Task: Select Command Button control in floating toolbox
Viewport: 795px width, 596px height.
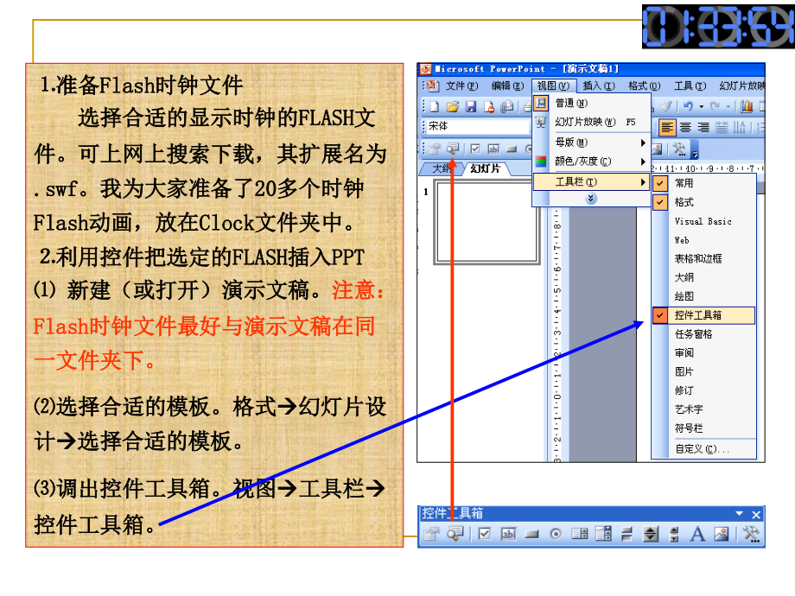Action: click(531, 534)
